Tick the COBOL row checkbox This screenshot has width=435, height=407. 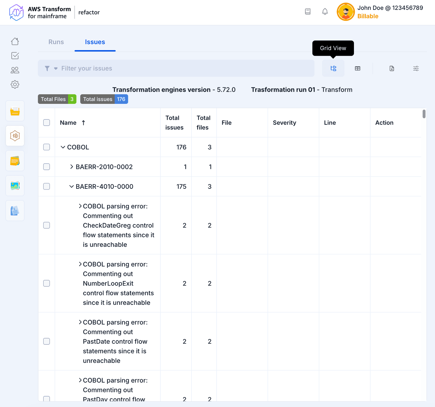click(47, 147)
